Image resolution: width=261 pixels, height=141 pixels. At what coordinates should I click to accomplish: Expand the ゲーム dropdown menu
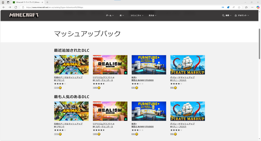110,15
